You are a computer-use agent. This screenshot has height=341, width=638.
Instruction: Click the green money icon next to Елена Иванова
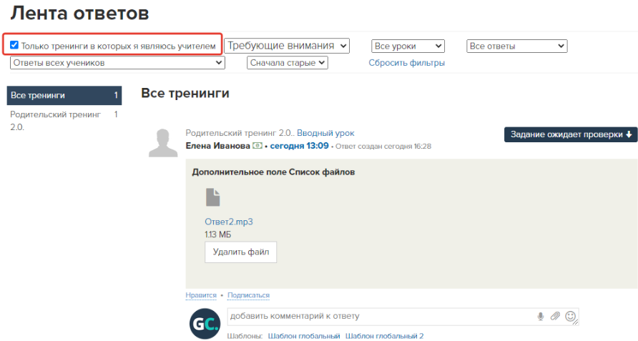[257, 145]
